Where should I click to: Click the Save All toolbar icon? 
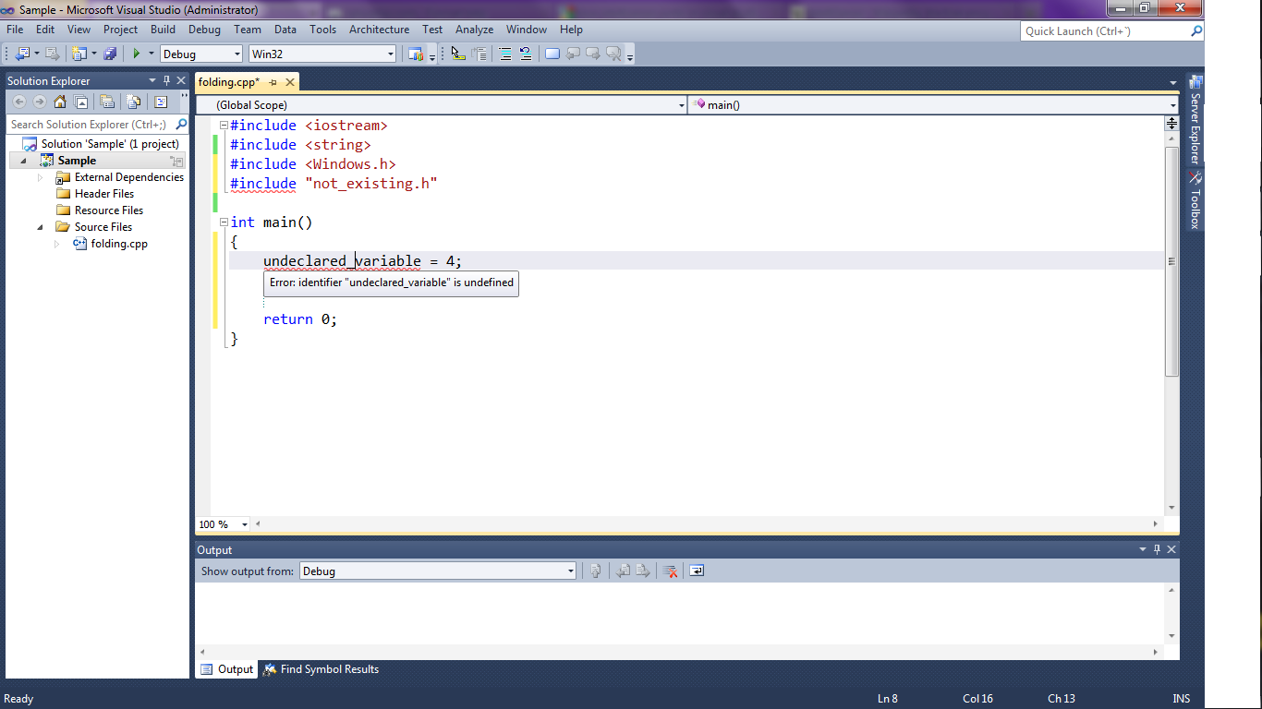coord(110,54)
